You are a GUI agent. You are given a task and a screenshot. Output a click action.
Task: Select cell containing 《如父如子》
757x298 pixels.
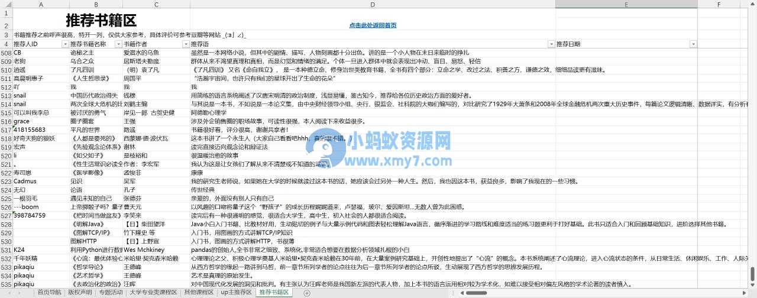click(x=96, y=156)
